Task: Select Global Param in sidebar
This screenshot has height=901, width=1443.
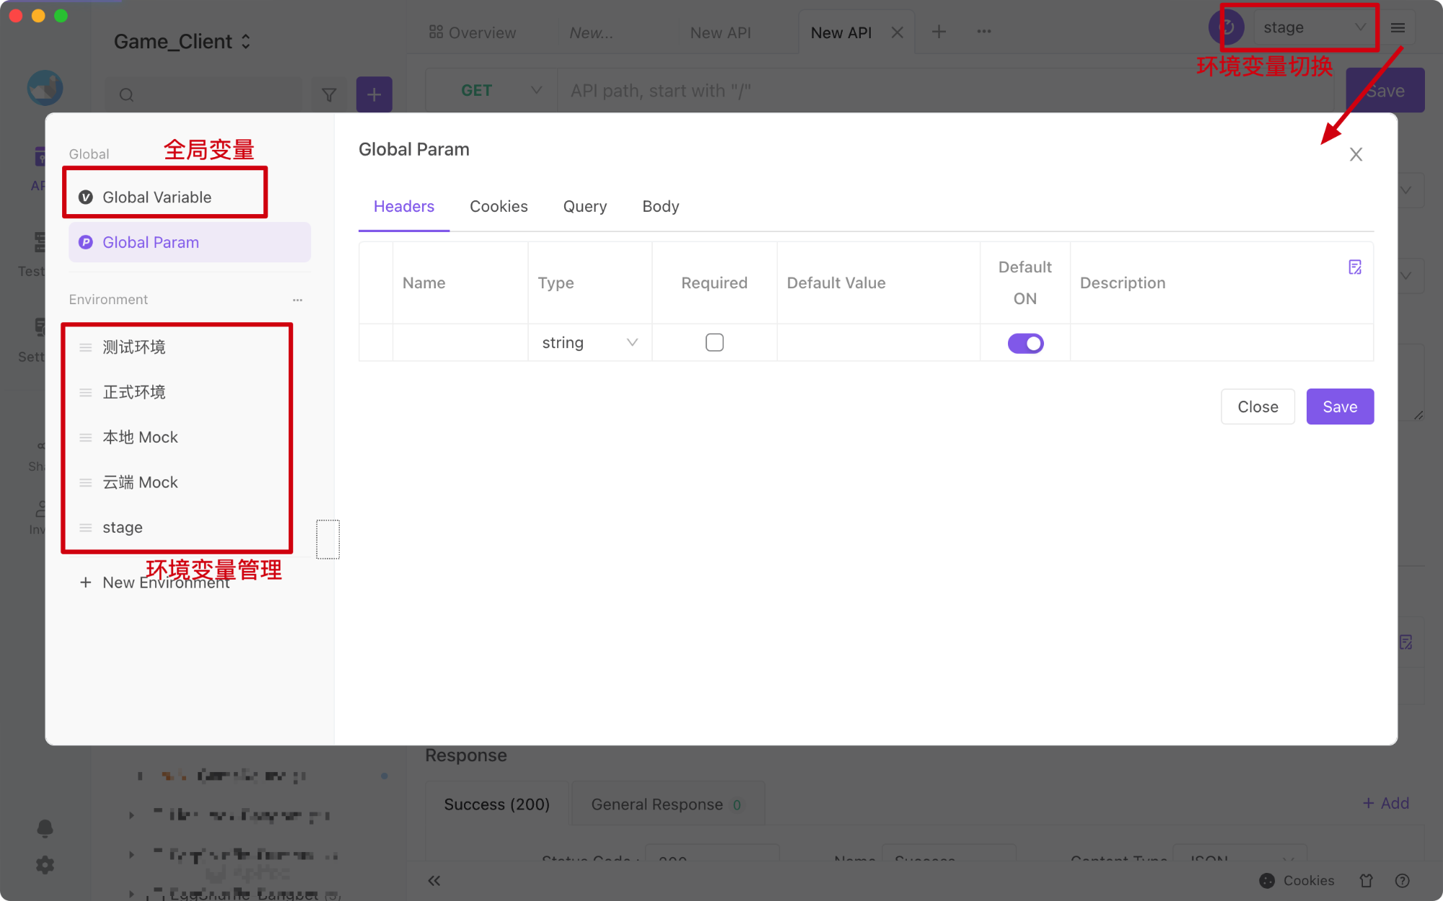Action: click(189, 242)
